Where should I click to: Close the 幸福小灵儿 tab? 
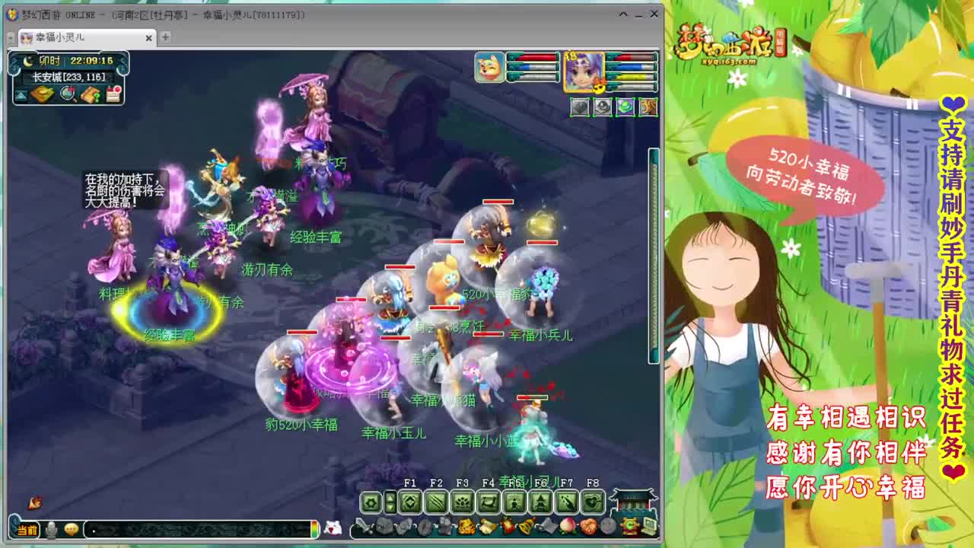(148, 37)
